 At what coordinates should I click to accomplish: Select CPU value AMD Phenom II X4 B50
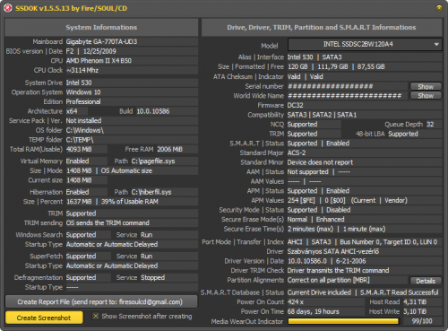[x=99, y=61]
